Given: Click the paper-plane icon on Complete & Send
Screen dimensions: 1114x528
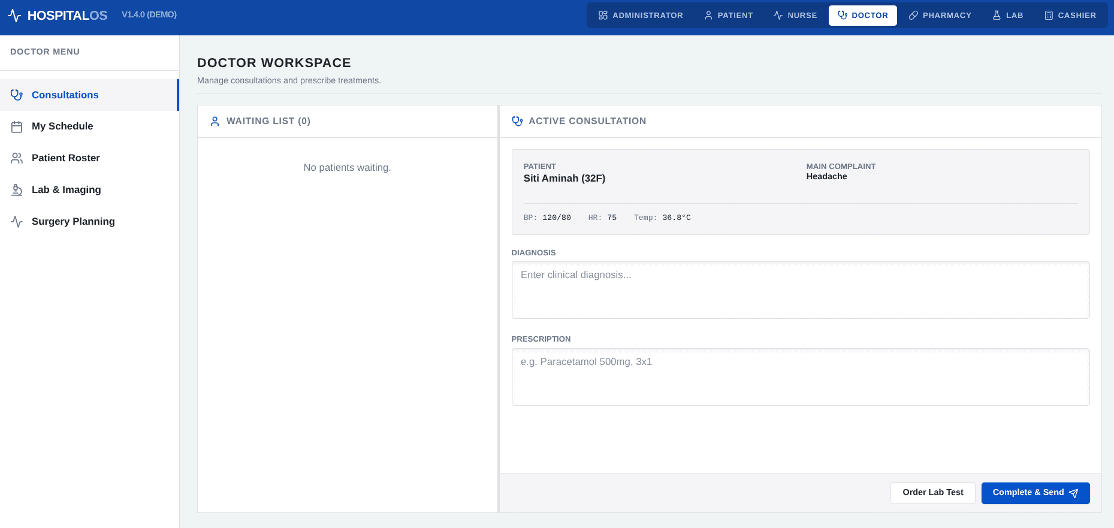Looking at the screenshot, I should [x=1073, y=493].
